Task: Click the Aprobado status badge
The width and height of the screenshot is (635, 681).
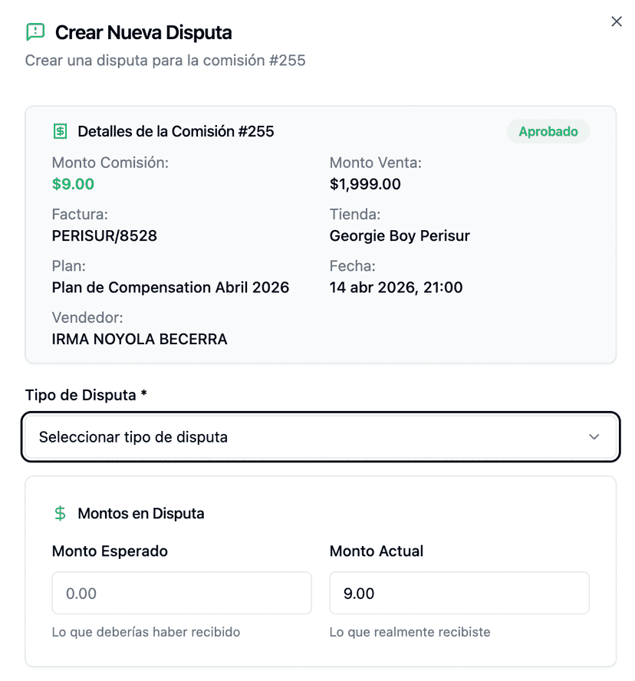Action: [x=548, y=131]
